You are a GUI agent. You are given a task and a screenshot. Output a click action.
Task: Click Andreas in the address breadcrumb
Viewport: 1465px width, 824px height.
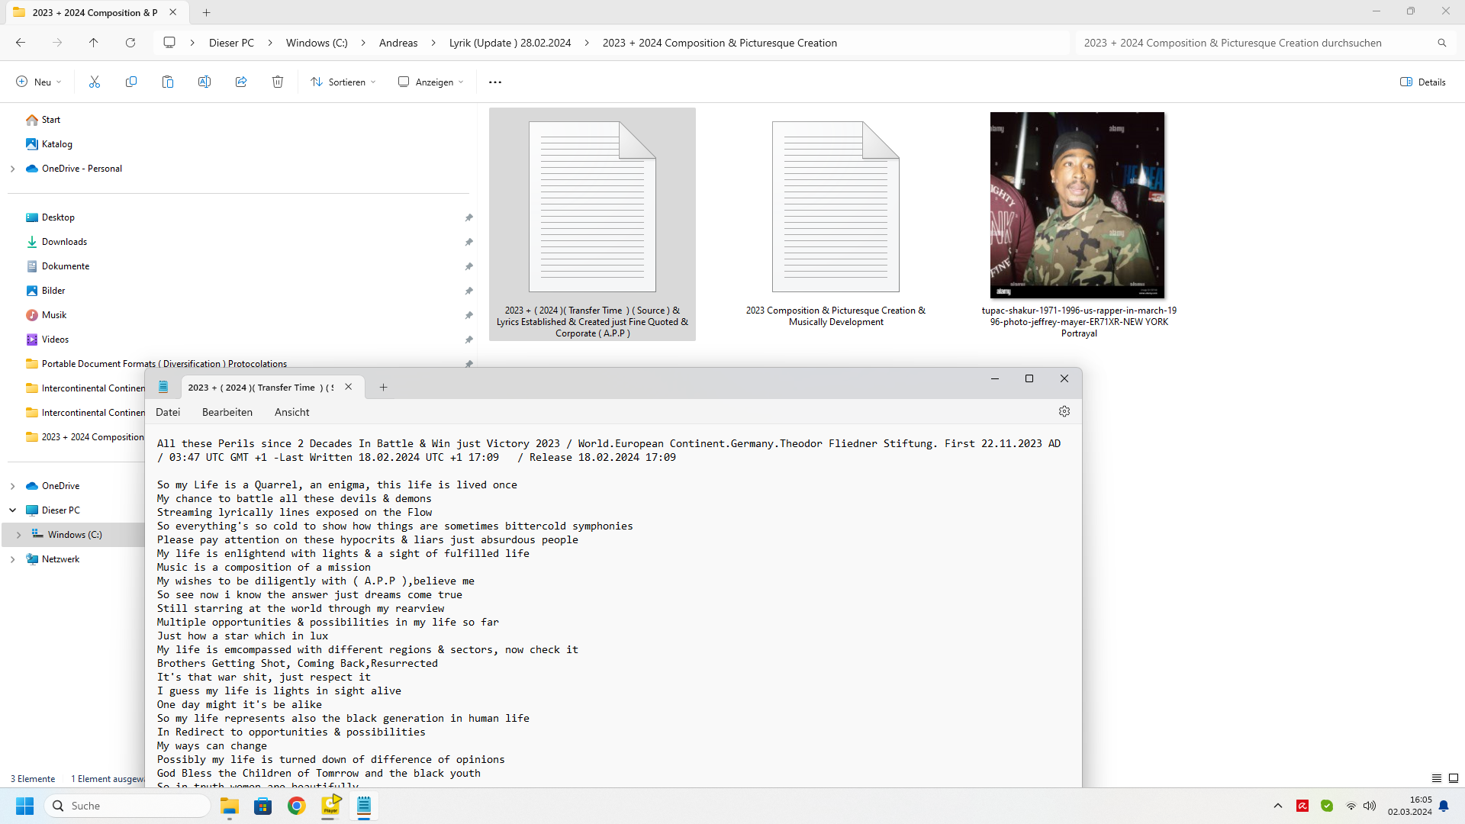[x=398, y=43]
